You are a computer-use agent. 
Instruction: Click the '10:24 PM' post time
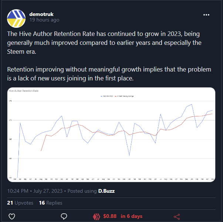(x=18, y=191)
